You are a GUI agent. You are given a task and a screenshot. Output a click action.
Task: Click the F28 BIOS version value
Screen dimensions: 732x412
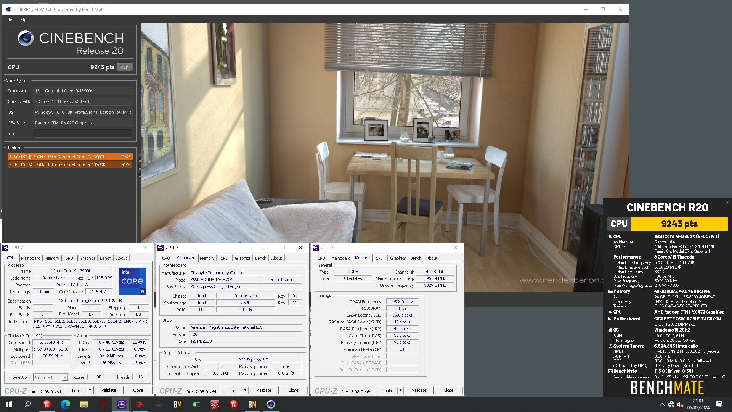tap(245, 334)
